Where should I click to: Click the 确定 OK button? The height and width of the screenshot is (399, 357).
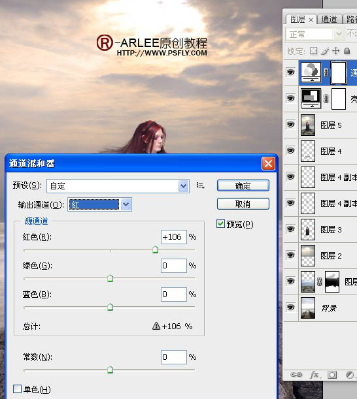click(243, 185)
